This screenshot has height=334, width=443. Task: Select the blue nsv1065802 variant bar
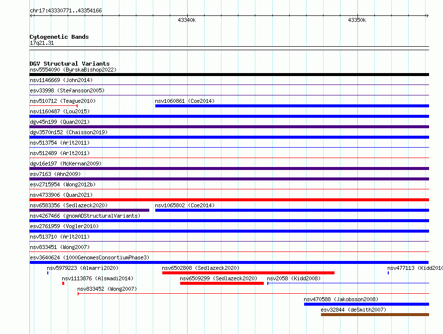(x=292, y=210)
